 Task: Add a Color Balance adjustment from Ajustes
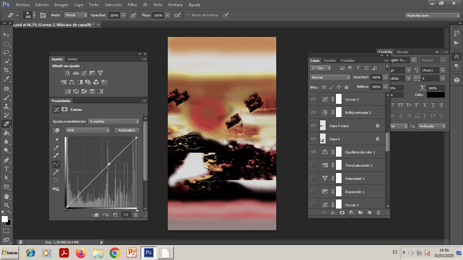click(72, 82)
